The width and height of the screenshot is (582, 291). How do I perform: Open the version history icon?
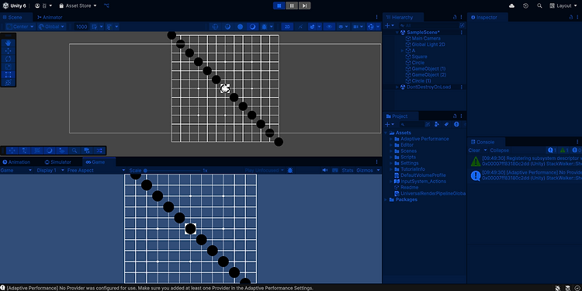[525, 5]
